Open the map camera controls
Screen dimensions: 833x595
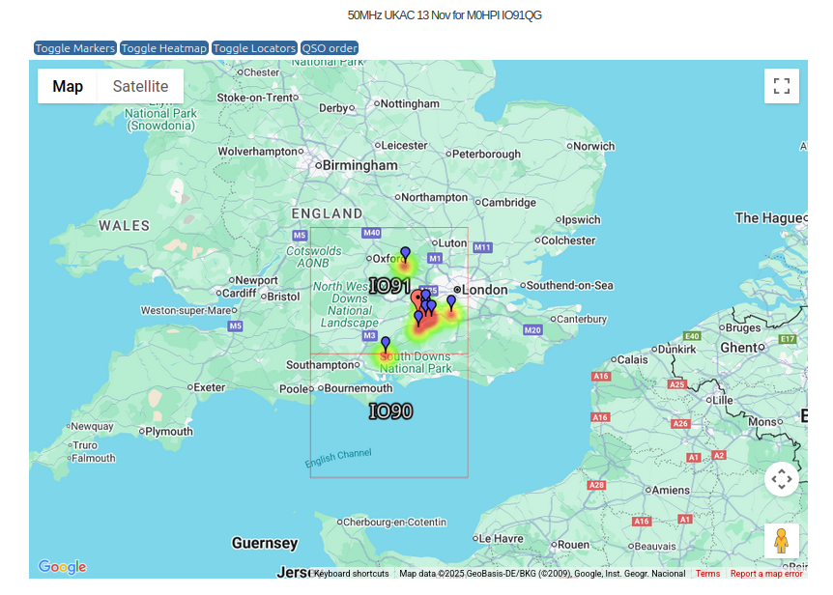[x=781, y=479]
